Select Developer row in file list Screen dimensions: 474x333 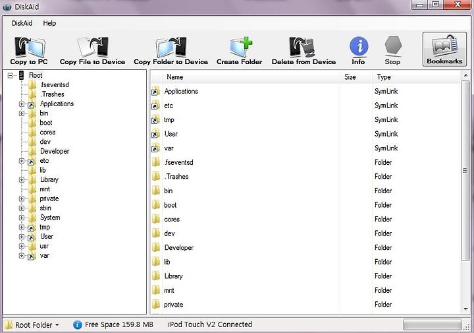click(x=305, y=248)
